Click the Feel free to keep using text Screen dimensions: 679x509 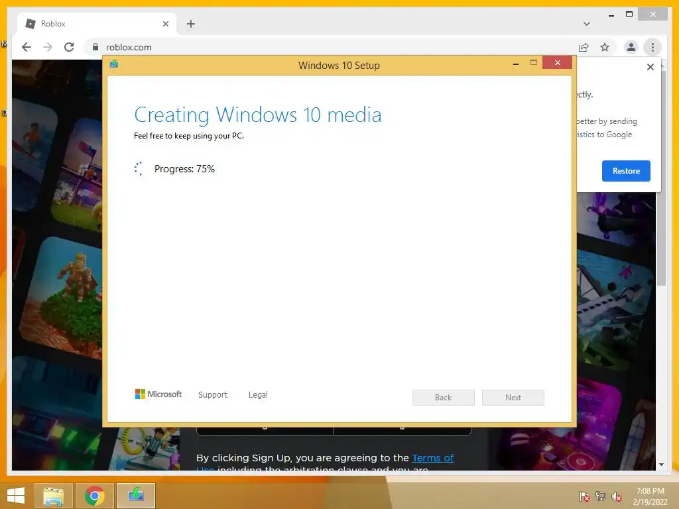coord(189,136)
